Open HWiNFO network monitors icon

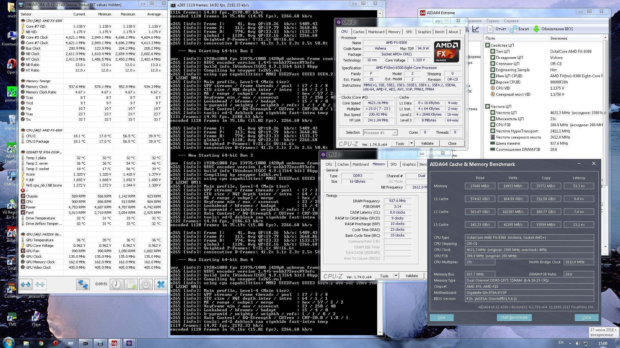click(x=83, y=285)
